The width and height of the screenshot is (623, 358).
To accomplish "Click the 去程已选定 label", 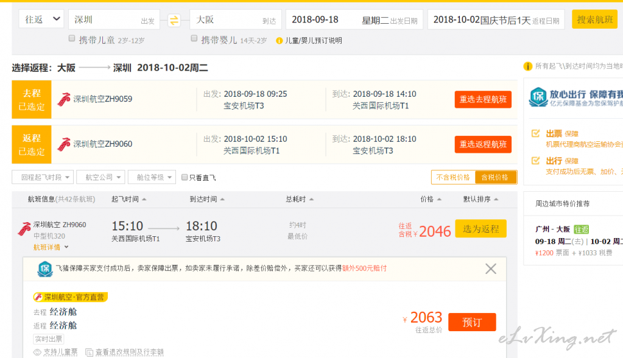I will coord(32,99).
